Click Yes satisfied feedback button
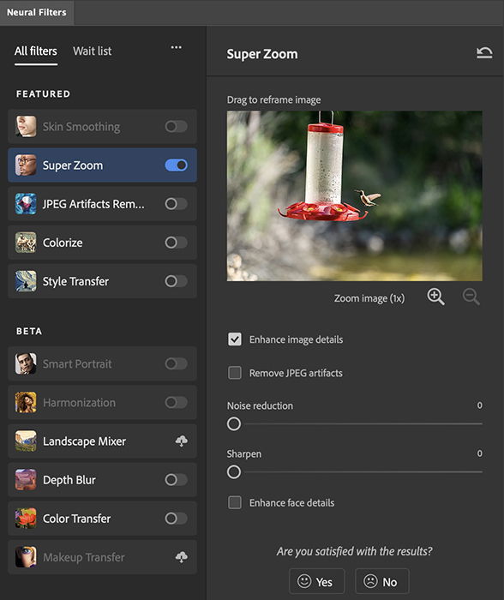This screenshot has width=504, height=600. pyautogui.click(x=317, y=582)
